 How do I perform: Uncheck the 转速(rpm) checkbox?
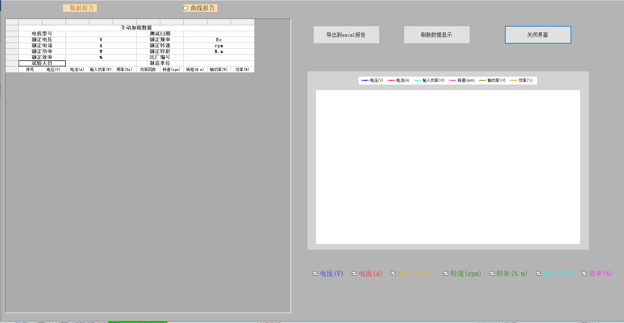(x=446, y=273)
